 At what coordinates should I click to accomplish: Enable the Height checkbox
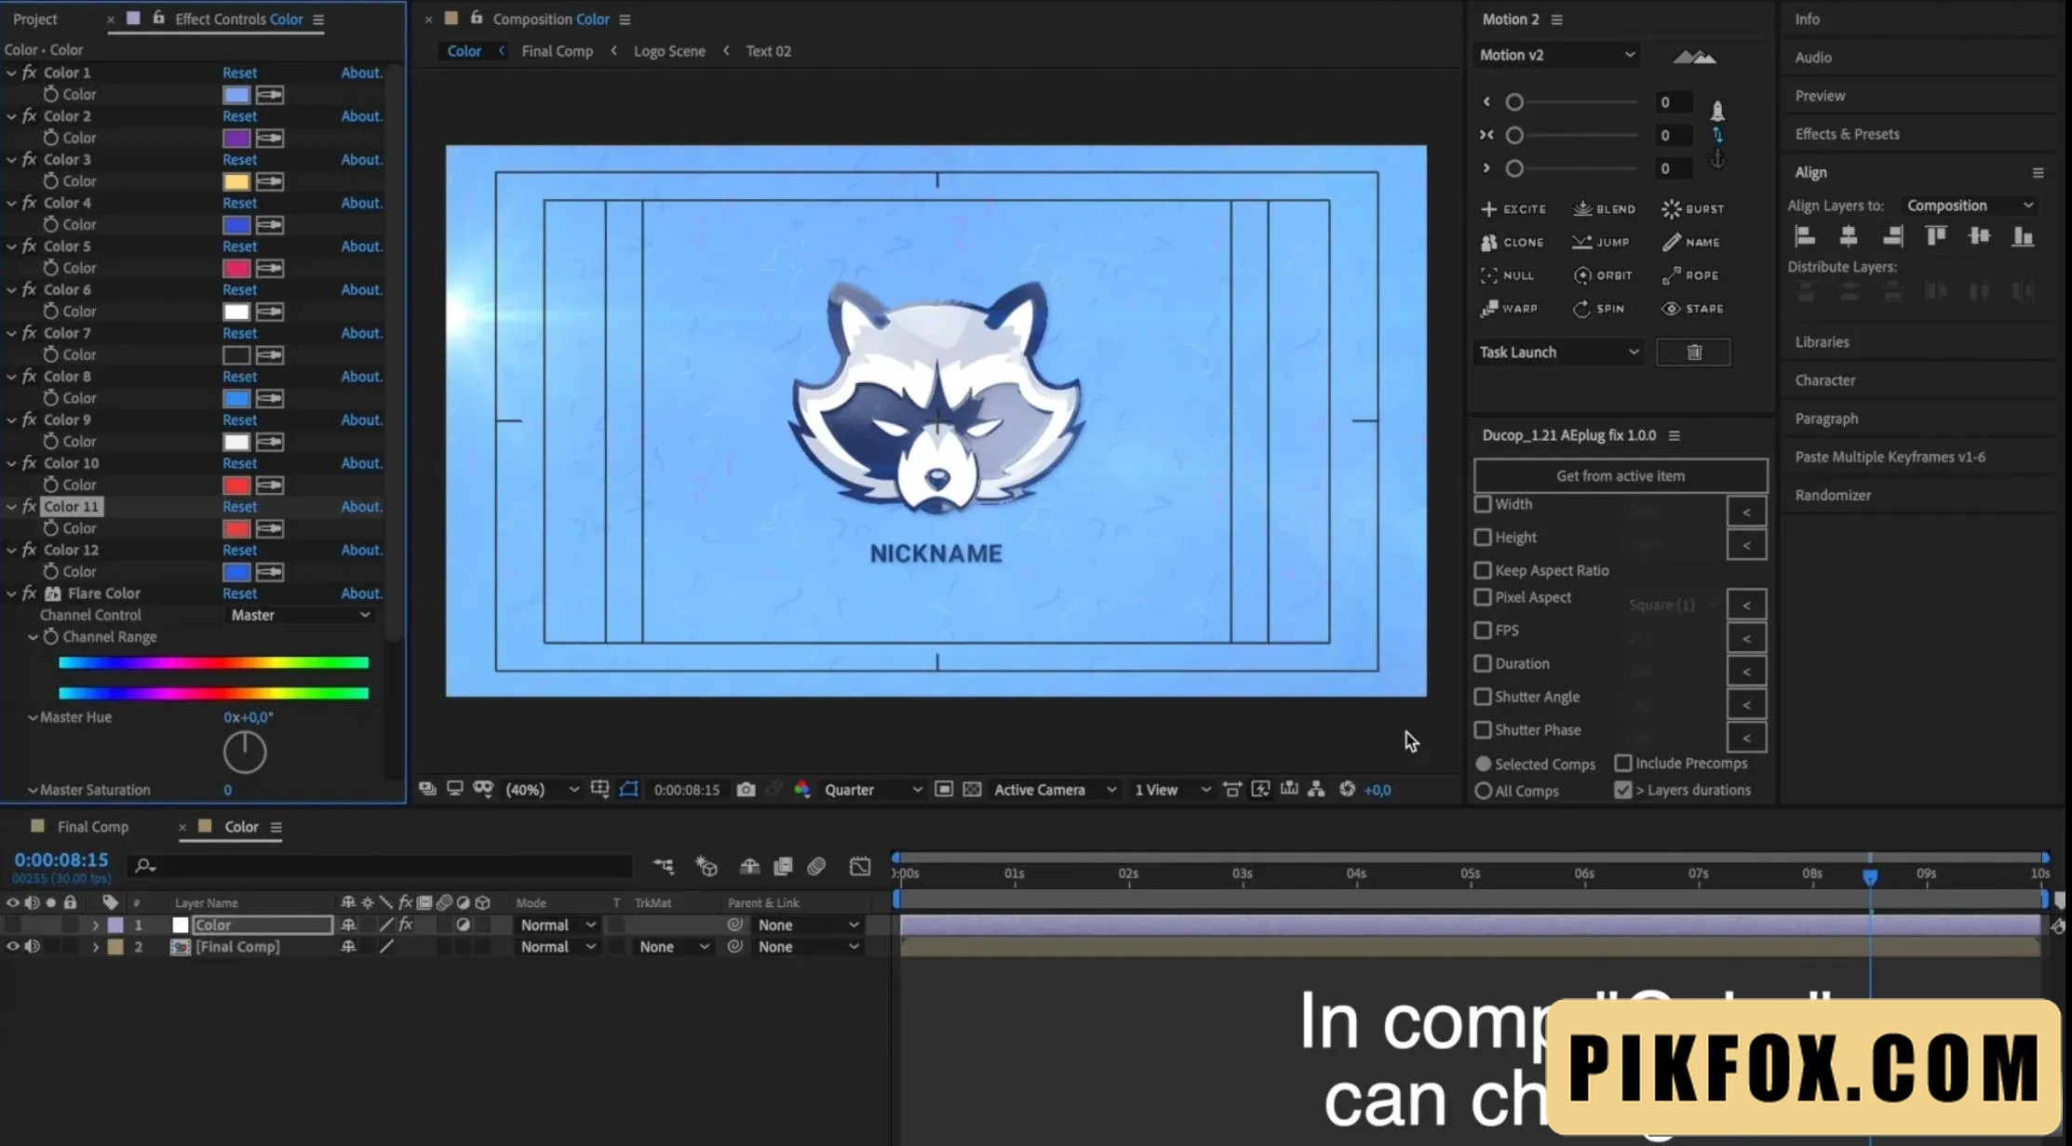pos(1483,538)
